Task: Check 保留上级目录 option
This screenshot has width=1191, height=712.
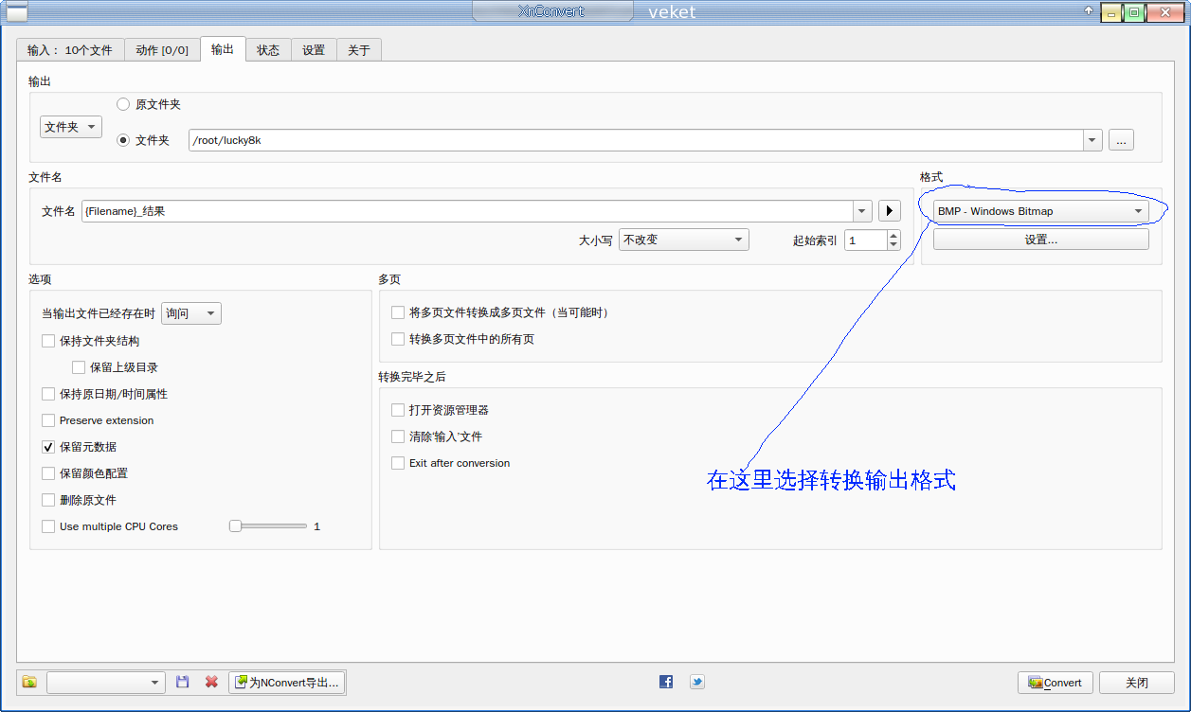Action: click(79, 367)
